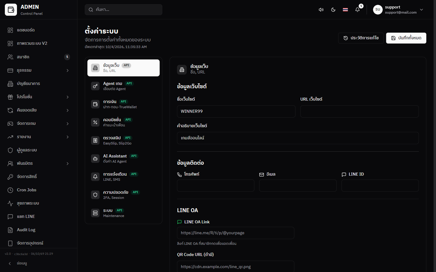Open the Thai flag language selector
The image size is (436, 272).
345,10
